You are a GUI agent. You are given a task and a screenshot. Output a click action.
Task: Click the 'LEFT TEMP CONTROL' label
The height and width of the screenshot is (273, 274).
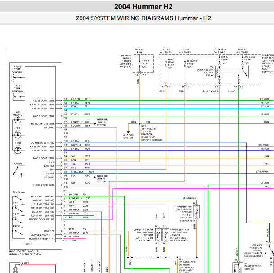pos(17,88)
